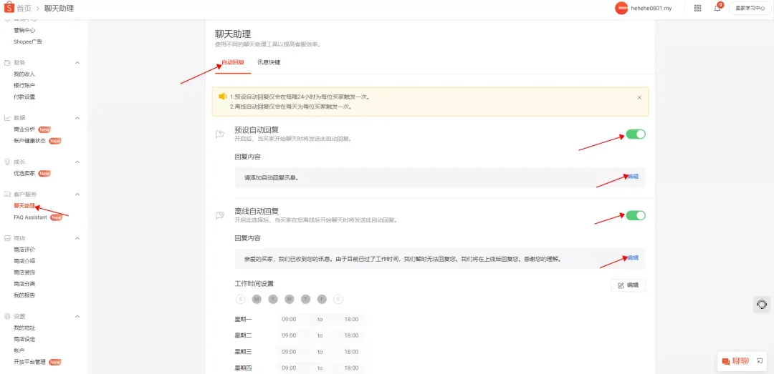
Task: Collapse the 数据 sidebar section
Action: pos(77,118)
